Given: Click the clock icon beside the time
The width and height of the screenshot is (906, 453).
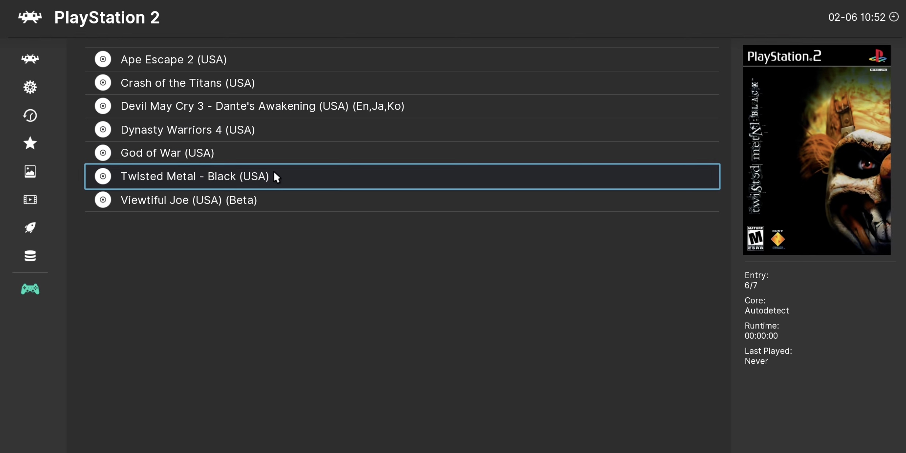Looking at the screenshot, I should point(894,17).
